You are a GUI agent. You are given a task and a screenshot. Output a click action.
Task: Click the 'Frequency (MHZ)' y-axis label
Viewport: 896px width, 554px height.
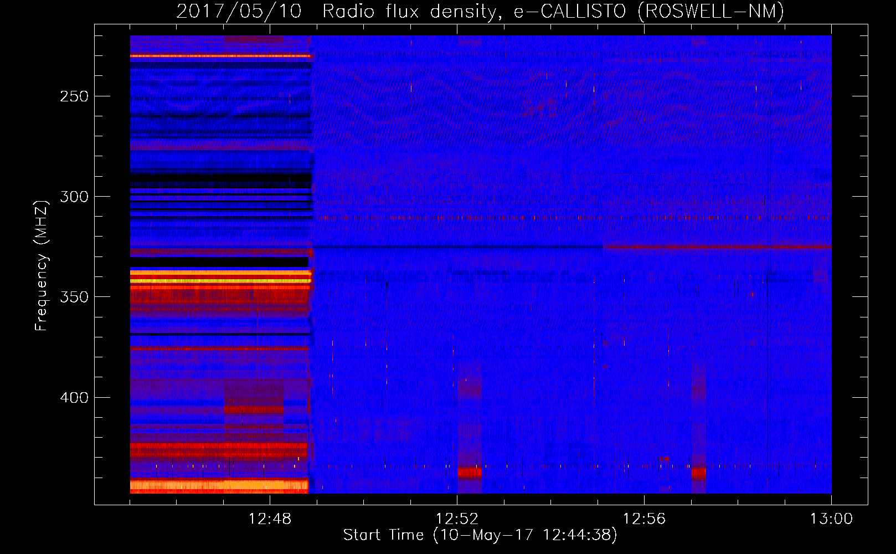pyautogui.click(x=42, y=265)
